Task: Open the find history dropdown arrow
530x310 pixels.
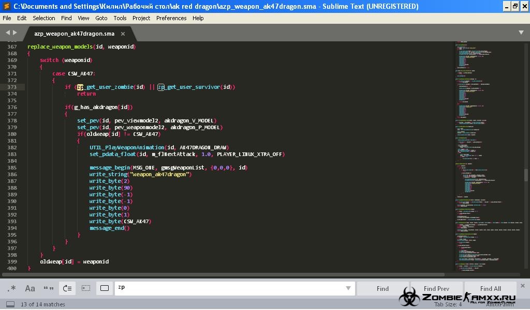Action: [348, 288]
